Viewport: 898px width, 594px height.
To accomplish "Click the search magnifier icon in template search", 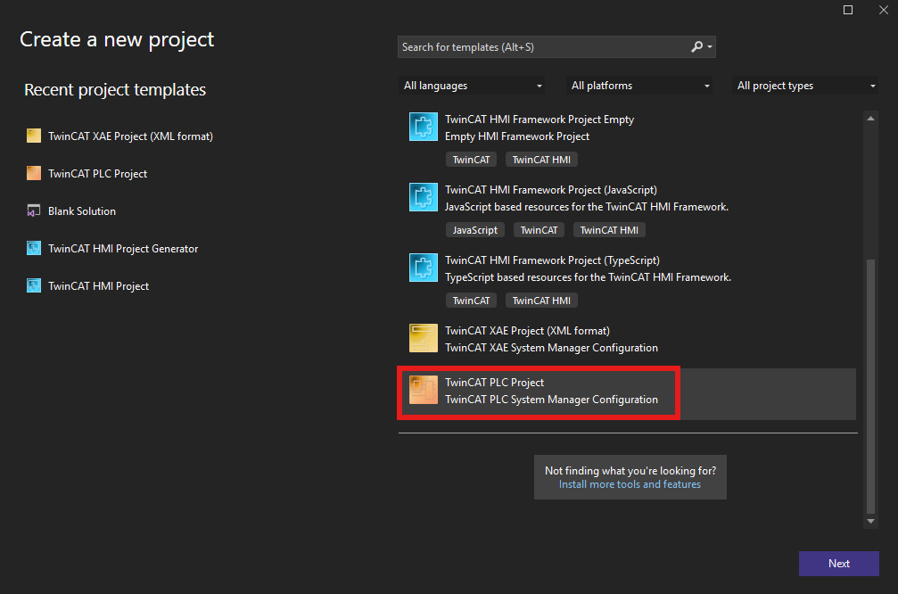I will (x=697, y=47).
